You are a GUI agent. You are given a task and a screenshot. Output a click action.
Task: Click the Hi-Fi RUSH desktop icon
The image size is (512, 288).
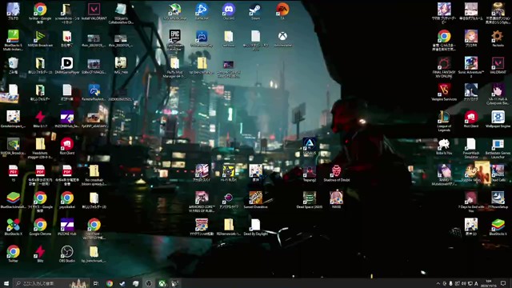[229, 173]
